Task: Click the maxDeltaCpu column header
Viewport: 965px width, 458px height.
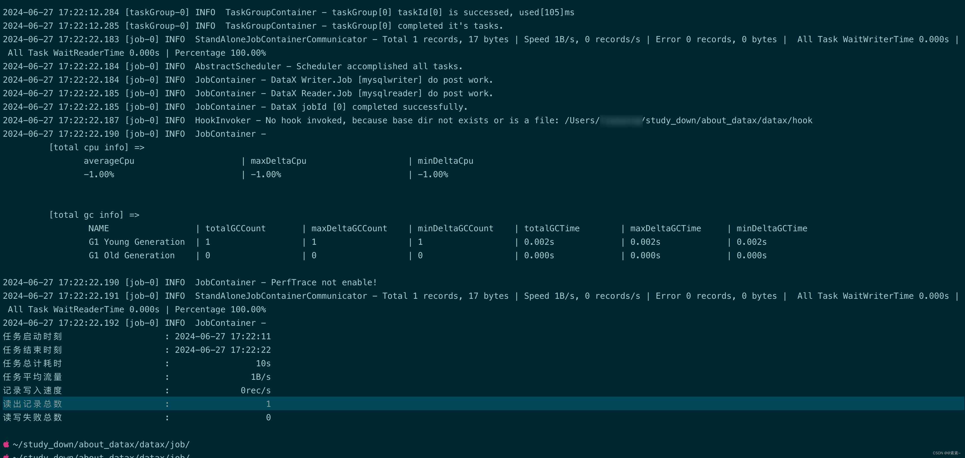Action: pos(278,161)
